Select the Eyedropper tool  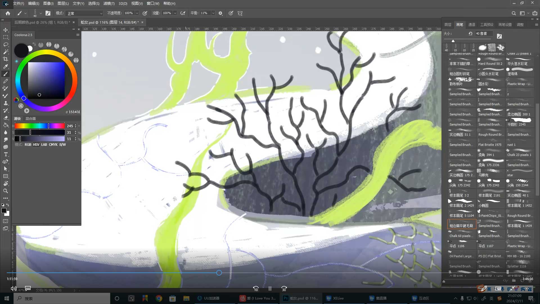(x=6, y=66)
